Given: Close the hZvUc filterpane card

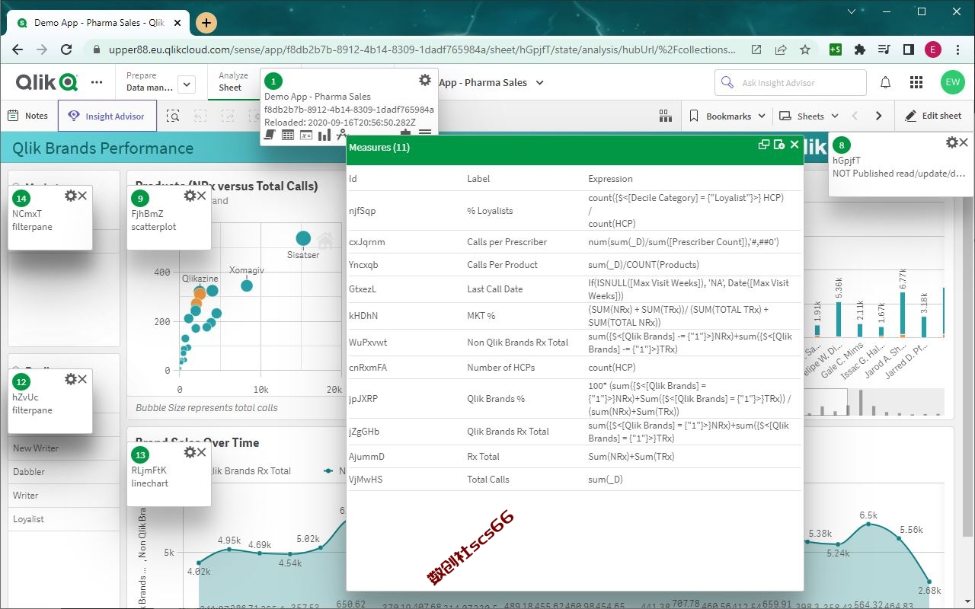Looking at the screenshot, I should 82,379.
